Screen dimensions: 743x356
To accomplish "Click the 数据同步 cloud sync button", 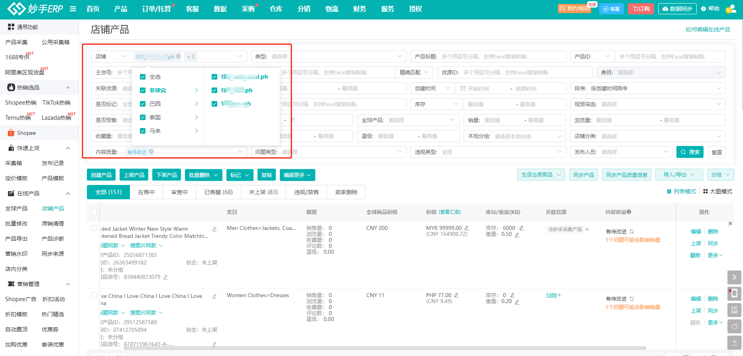I will [677, 9].
